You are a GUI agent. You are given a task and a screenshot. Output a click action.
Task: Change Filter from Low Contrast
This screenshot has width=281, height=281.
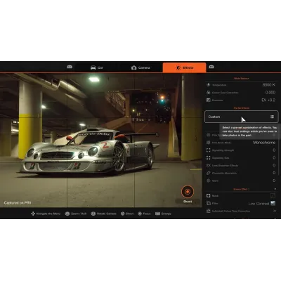(x=259, y=204)
